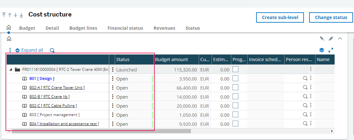Tick progress checkbox on 20,000.00 row
This screenshot has width=354, height=140.
click(235, 105)
